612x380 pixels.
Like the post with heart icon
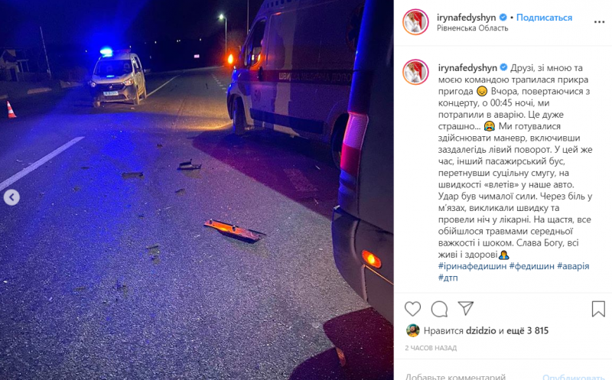click(412, 309)
